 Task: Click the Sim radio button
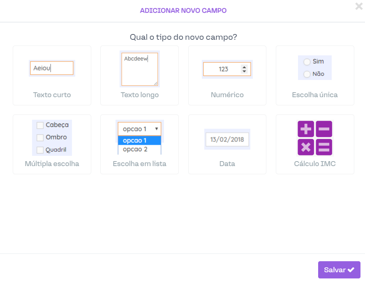point(307,62)
